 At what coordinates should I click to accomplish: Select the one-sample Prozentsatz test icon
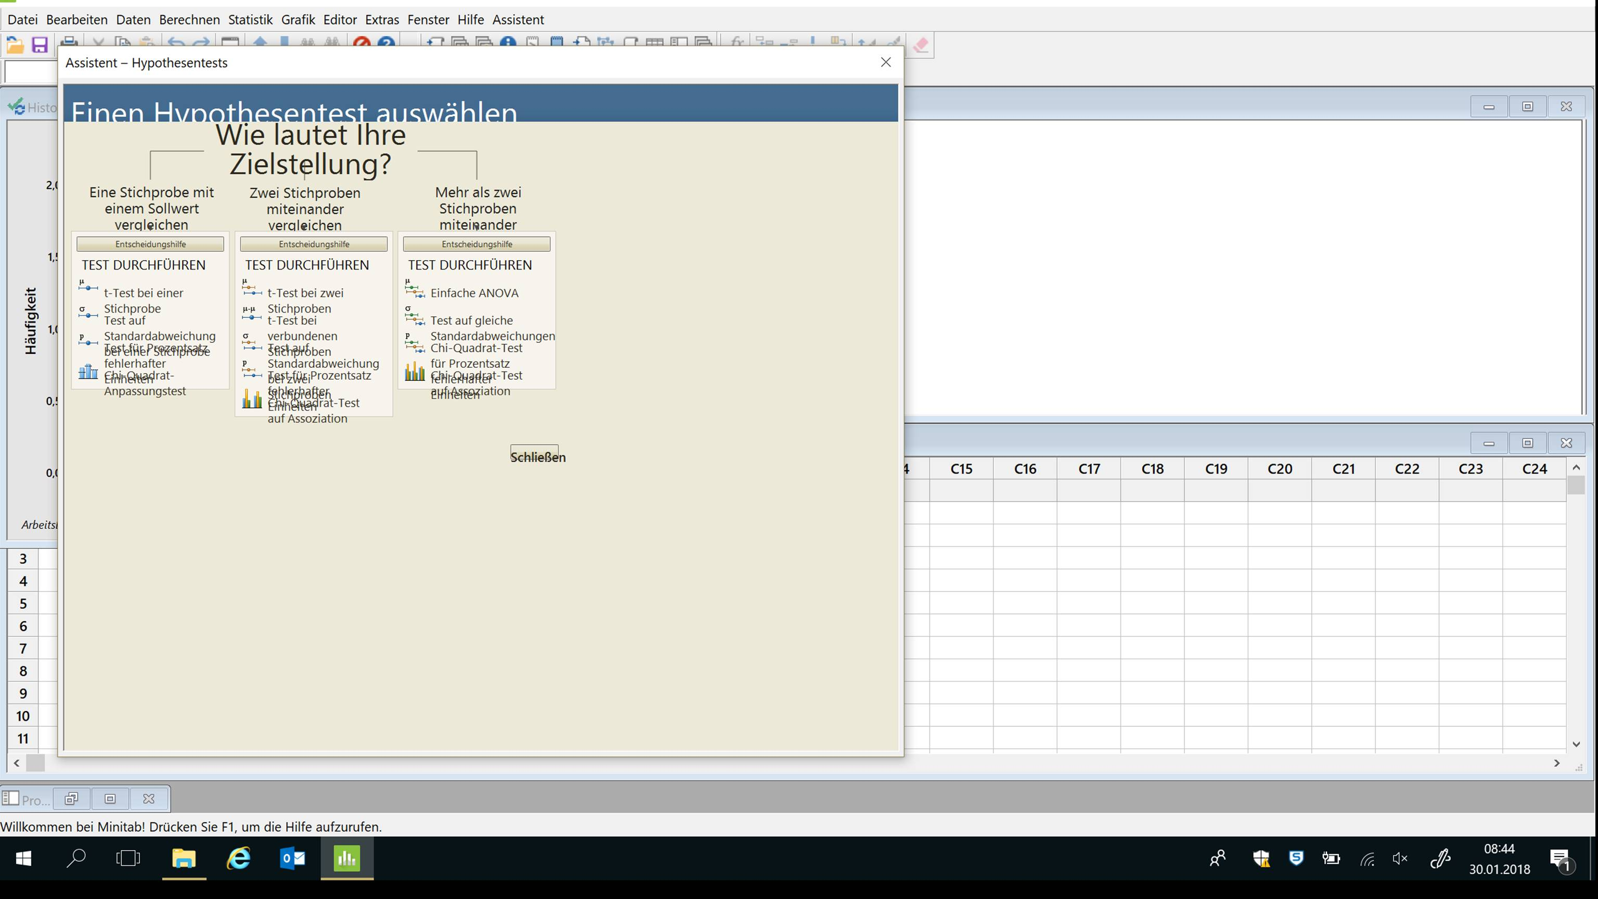87,341
